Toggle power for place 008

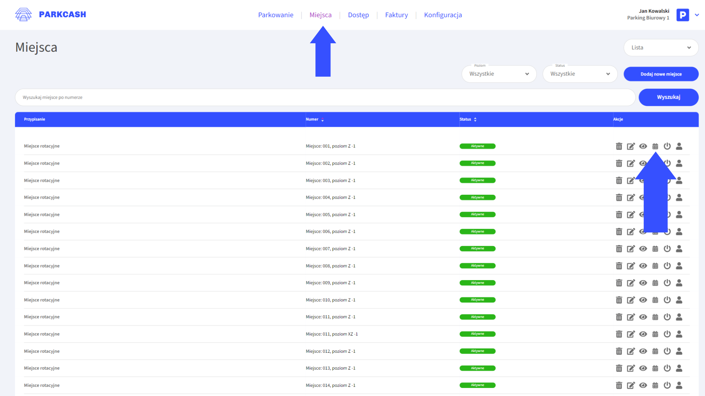pyautogui.click(x=667, y=266)
